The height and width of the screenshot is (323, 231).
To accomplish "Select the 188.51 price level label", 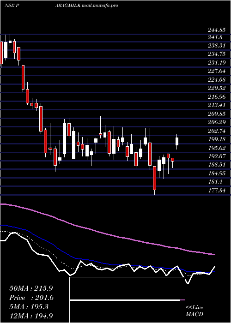I will [x=216, y=165].
